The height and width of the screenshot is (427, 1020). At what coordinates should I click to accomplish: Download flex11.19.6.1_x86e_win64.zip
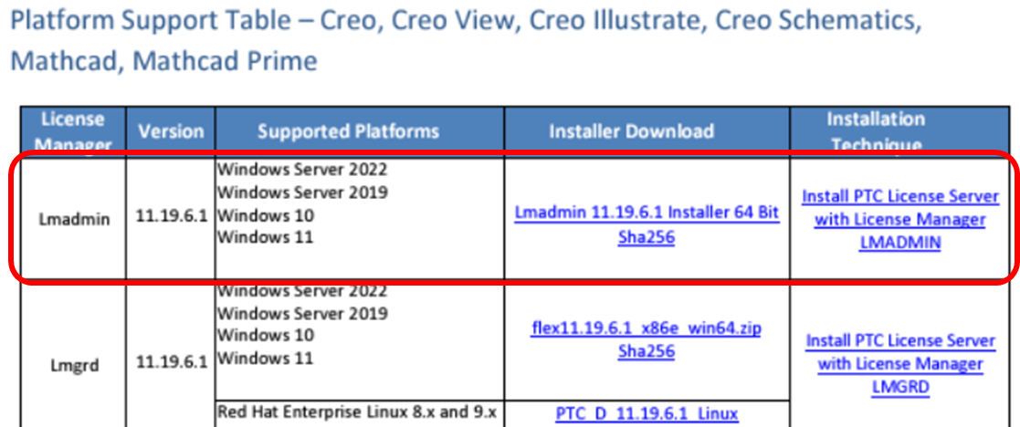tap(646, 328)
